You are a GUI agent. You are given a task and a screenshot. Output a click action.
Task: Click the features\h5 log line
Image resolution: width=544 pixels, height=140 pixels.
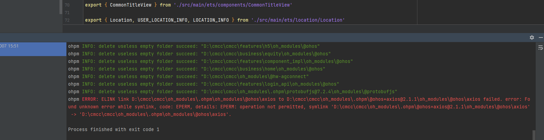[194, 46]
